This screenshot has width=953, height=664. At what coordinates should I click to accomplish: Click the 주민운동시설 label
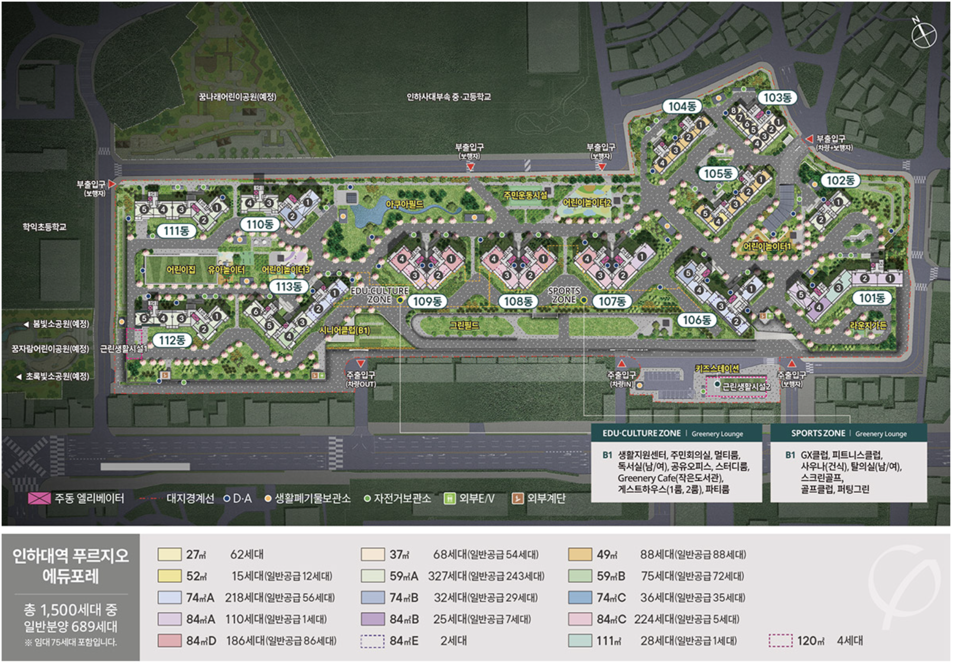tap(526, 196)
